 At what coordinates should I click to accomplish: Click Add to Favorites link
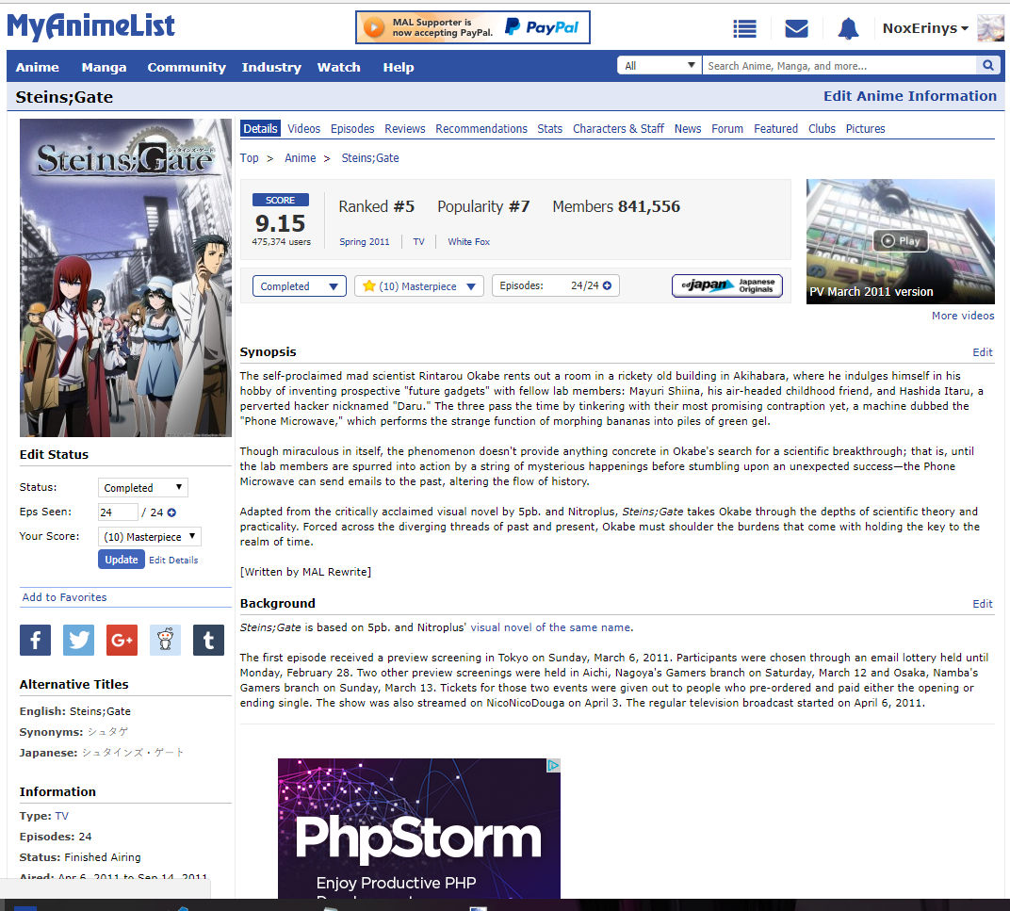pos(64,597)
